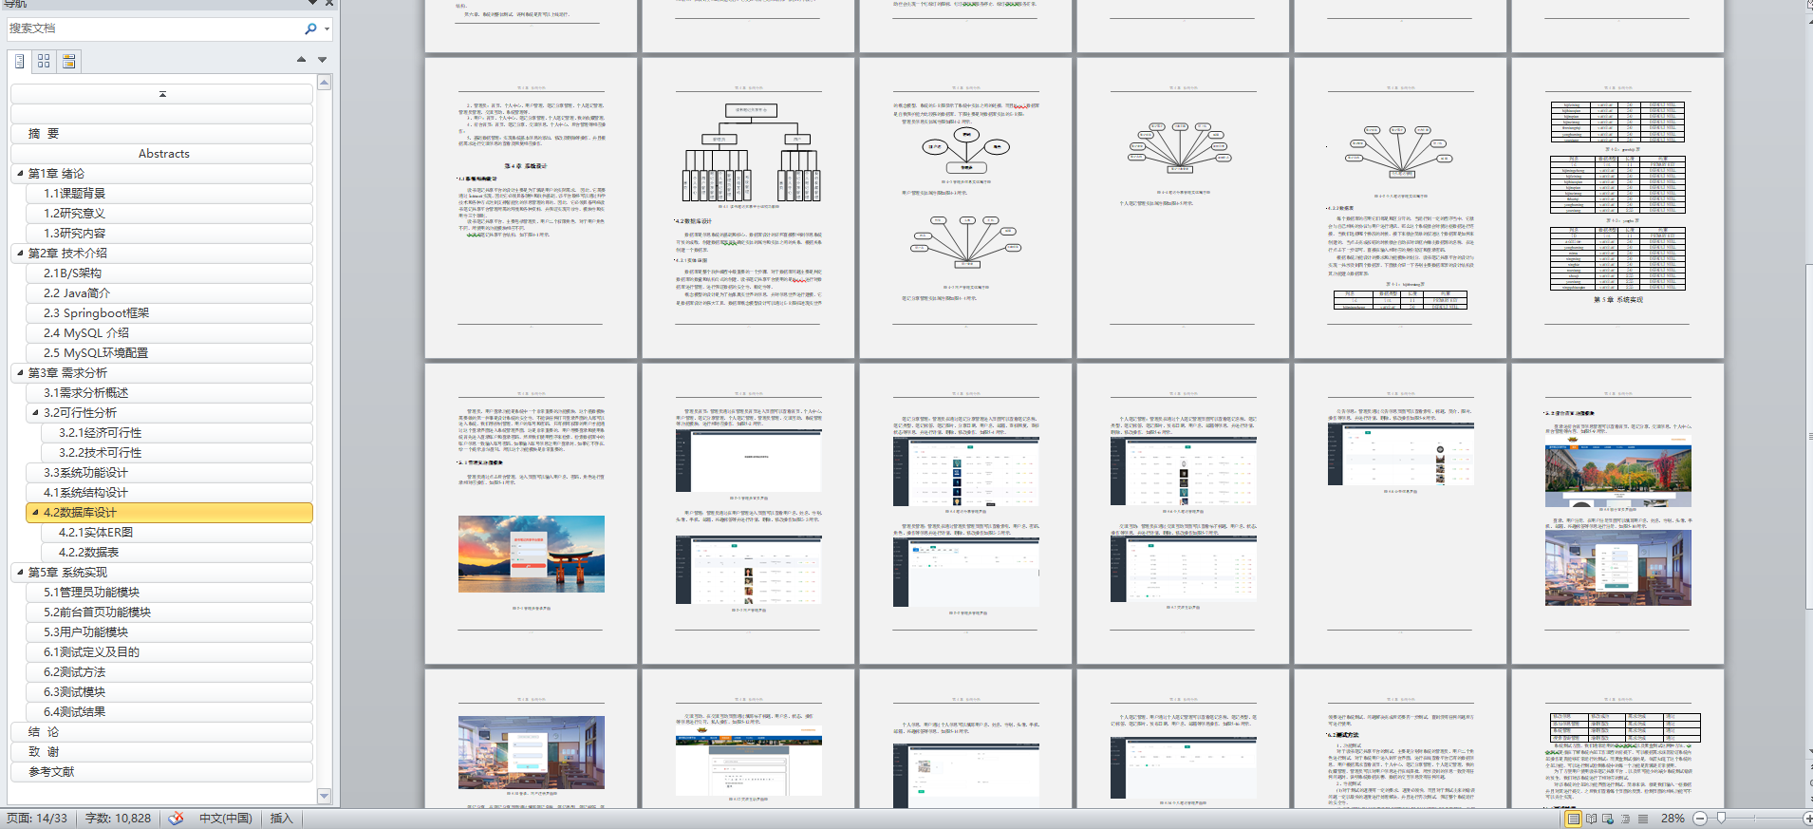Viewport: 1813px width, 829px height.
Task: Jump to 5.2前台首页功能模块 heading
Action: (x=169, y=612)
